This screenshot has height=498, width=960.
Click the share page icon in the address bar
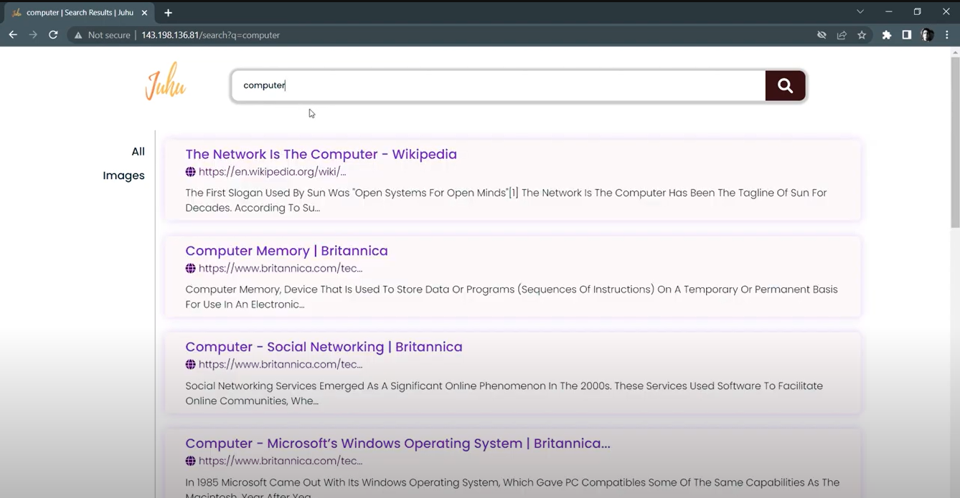pos(842,35)
